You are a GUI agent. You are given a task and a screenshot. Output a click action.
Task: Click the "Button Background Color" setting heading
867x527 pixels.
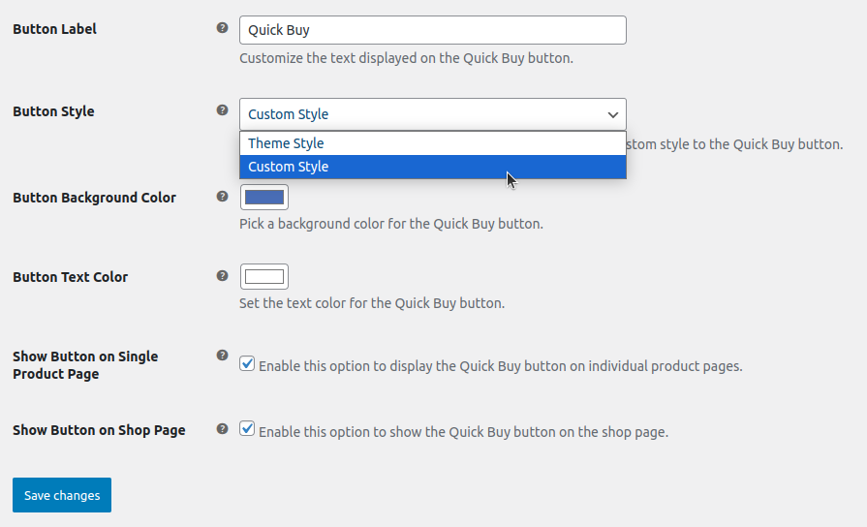pyautogui.click(x=94, y=198)
